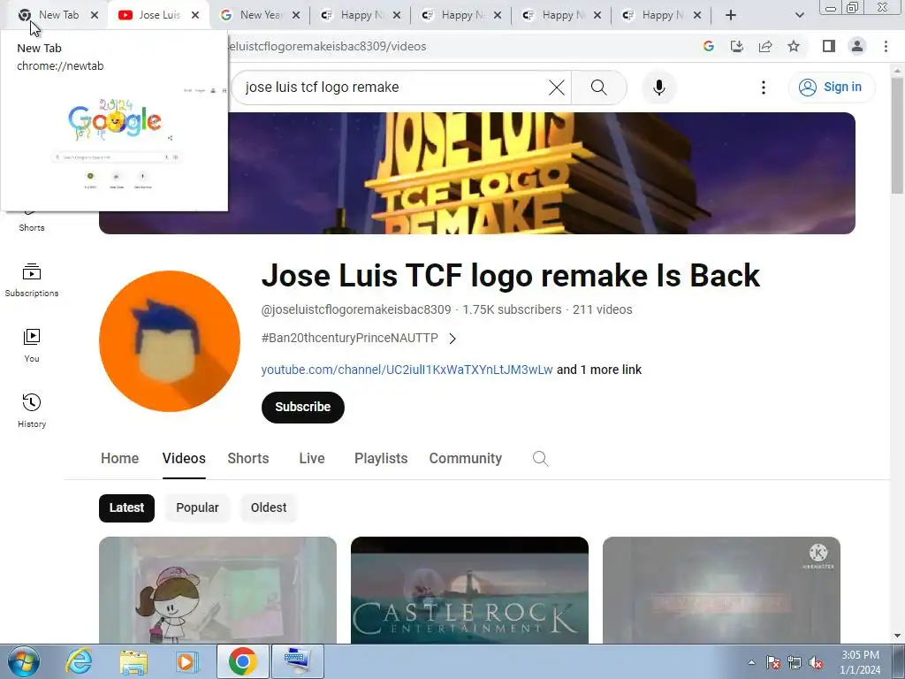Viewport: 905px width, 679px height.
Task: Click the Action Center flag tray icon
Action: (773, 663)
